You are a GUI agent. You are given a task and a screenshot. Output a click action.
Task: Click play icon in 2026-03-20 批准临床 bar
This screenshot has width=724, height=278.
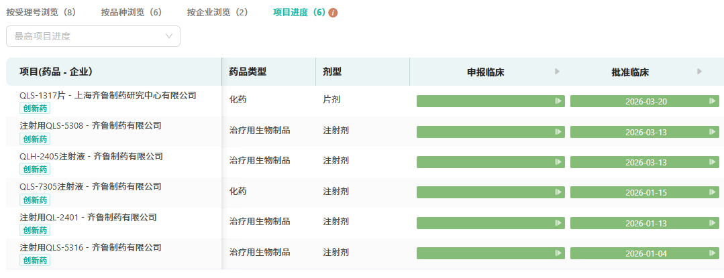(x=712, y=101)
